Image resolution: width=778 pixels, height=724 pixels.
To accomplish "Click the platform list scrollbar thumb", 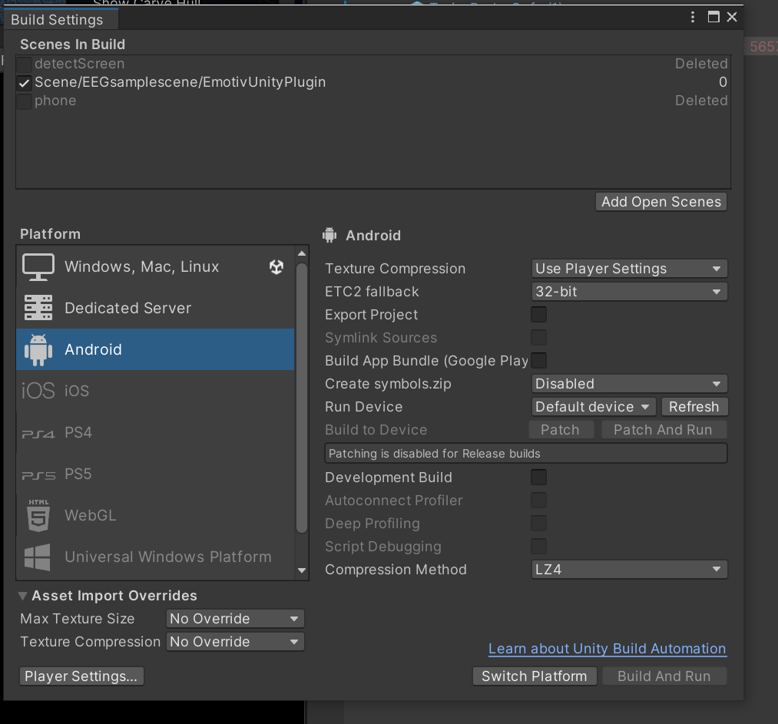I will 302,398.
